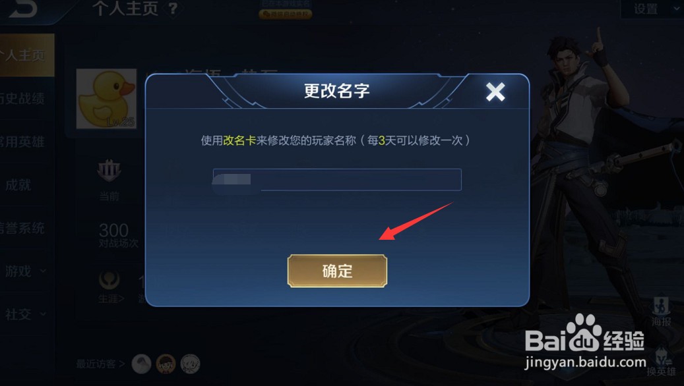Tap the yellow duck avatar
This screenshot has width=684, height=386.
[106, 99]
